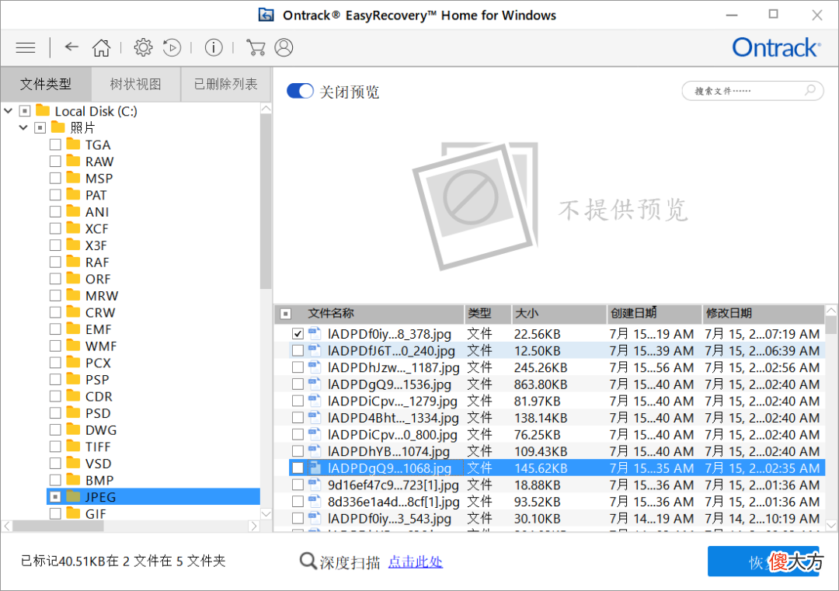Click the 245.26KB size cell
Screen dimensions: 839x591
pos(541,367)
